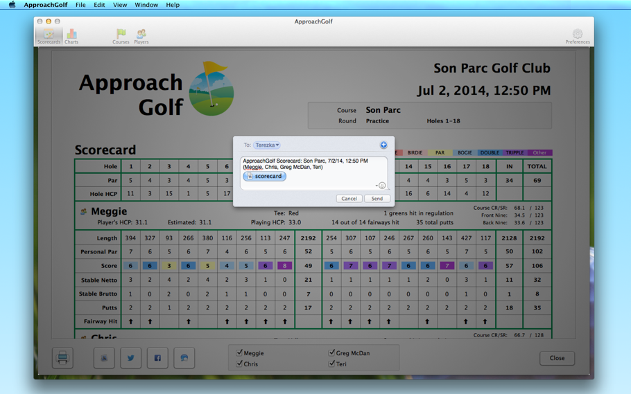Open the Help menu
The width and height of the screenshot is (631, 394).
(173, 5)
